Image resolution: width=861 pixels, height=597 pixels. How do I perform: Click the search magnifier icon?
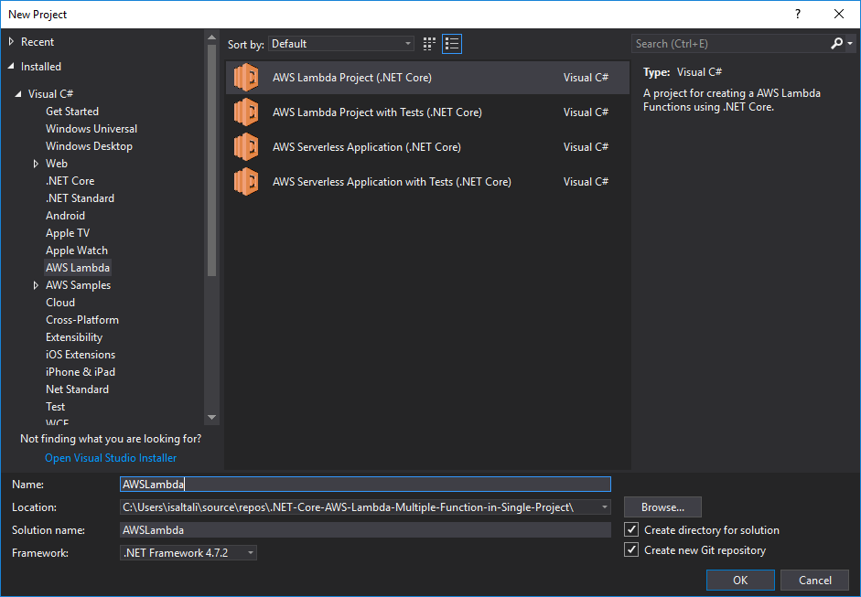pyautogui.click(x=835, y=43)
